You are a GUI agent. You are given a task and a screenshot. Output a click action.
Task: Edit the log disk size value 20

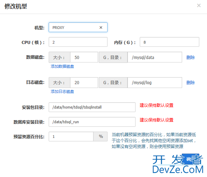point(84,82)
